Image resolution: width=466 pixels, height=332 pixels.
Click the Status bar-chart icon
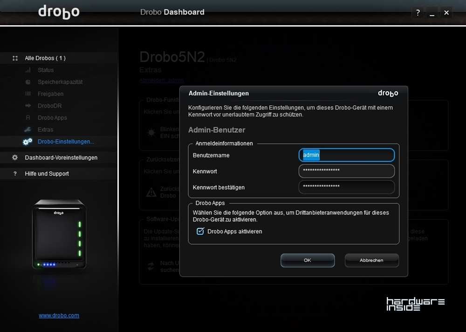(x=28, y=70)
